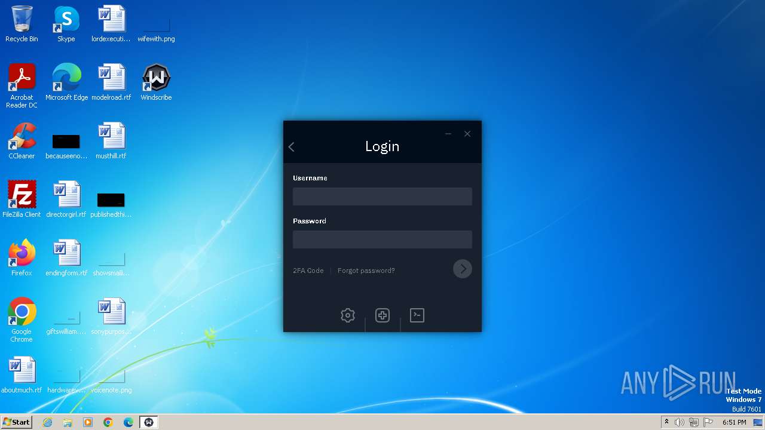Submit login with the round arrow button
The height and width of the screenshot is (430, 765).
click(x=463, y=269)
